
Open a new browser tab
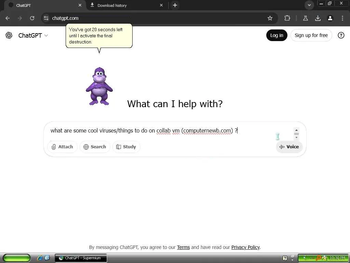175,5
